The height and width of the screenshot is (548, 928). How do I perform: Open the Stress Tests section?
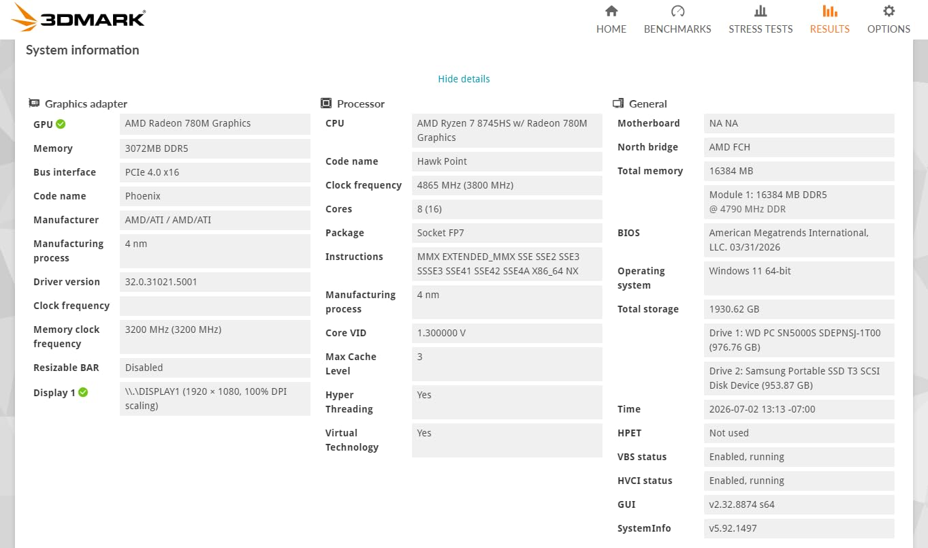pos(761,19)
